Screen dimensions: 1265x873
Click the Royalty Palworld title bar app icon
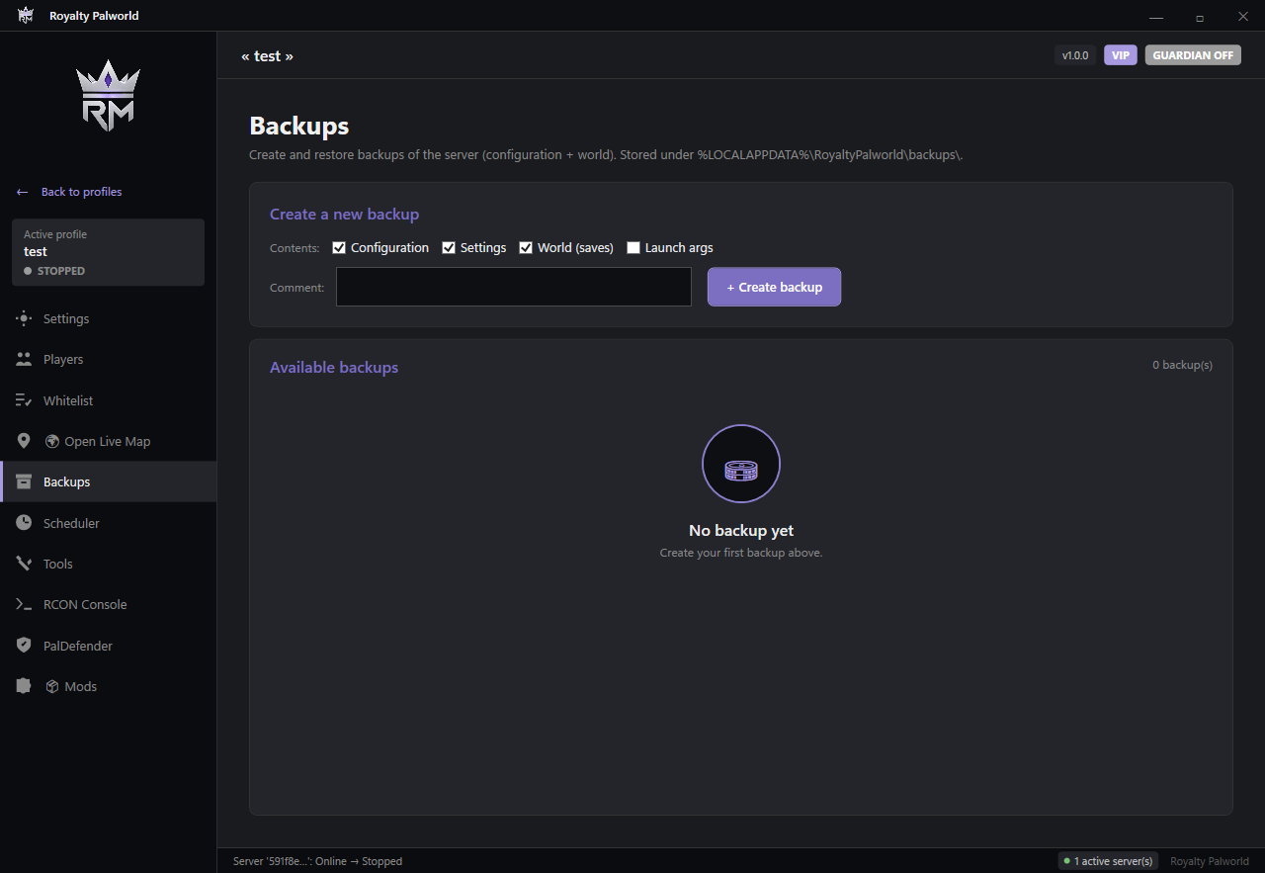[26, 15]
